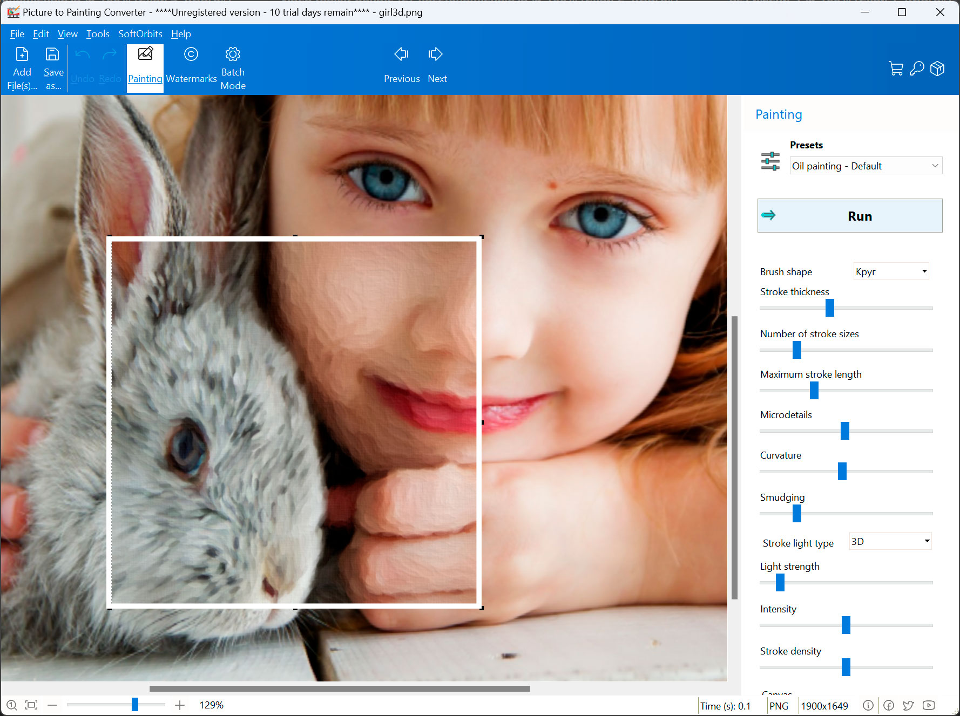Screen dimensions: 960x716
Task: Open the SoftOrbits menu
Action: tap(140, 33)
